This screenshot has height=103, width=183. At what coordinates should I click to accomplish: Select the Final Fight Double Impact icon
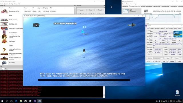4,28
